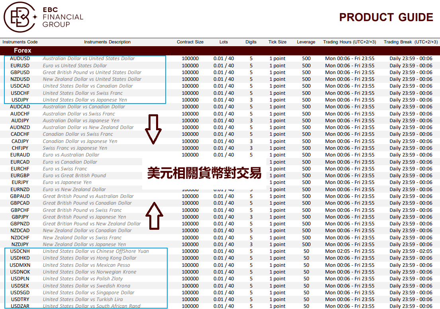Image resolution: width=440 pixels, height=309 pixels.
Task: Select the Tick Size column header
Action: click(277, 42)
